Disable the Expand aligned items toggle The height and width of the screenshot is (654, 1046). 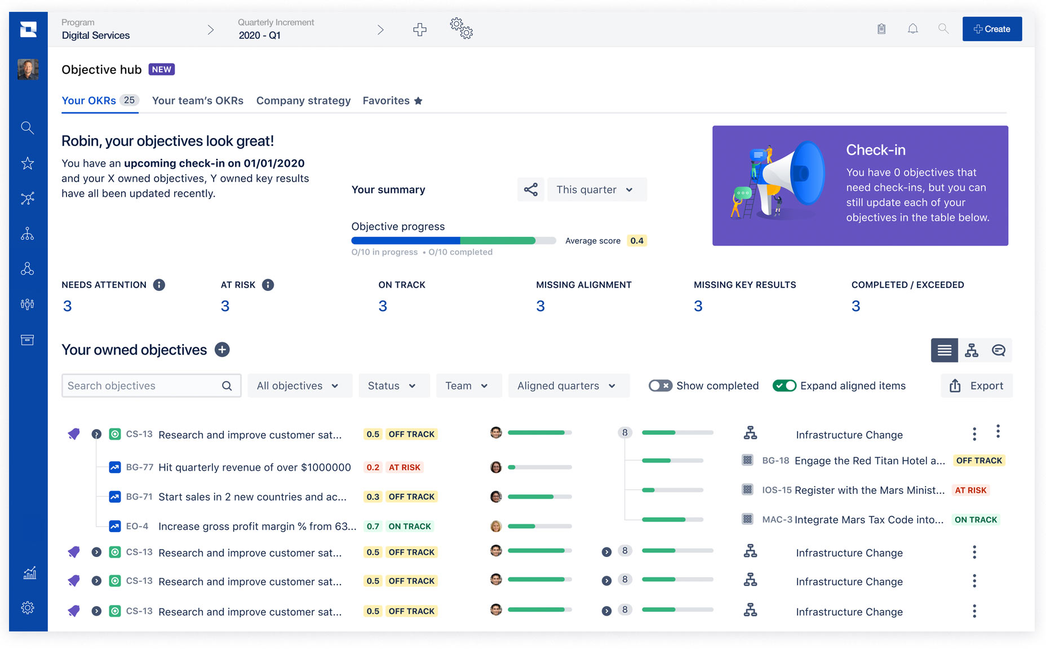[784, 386]
